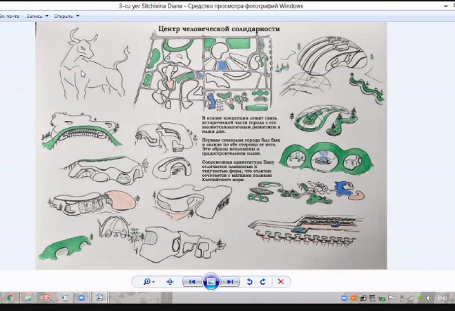This screenshot has height=311, width=455.
Task: Open the network status tray icon
Action: 411,298
